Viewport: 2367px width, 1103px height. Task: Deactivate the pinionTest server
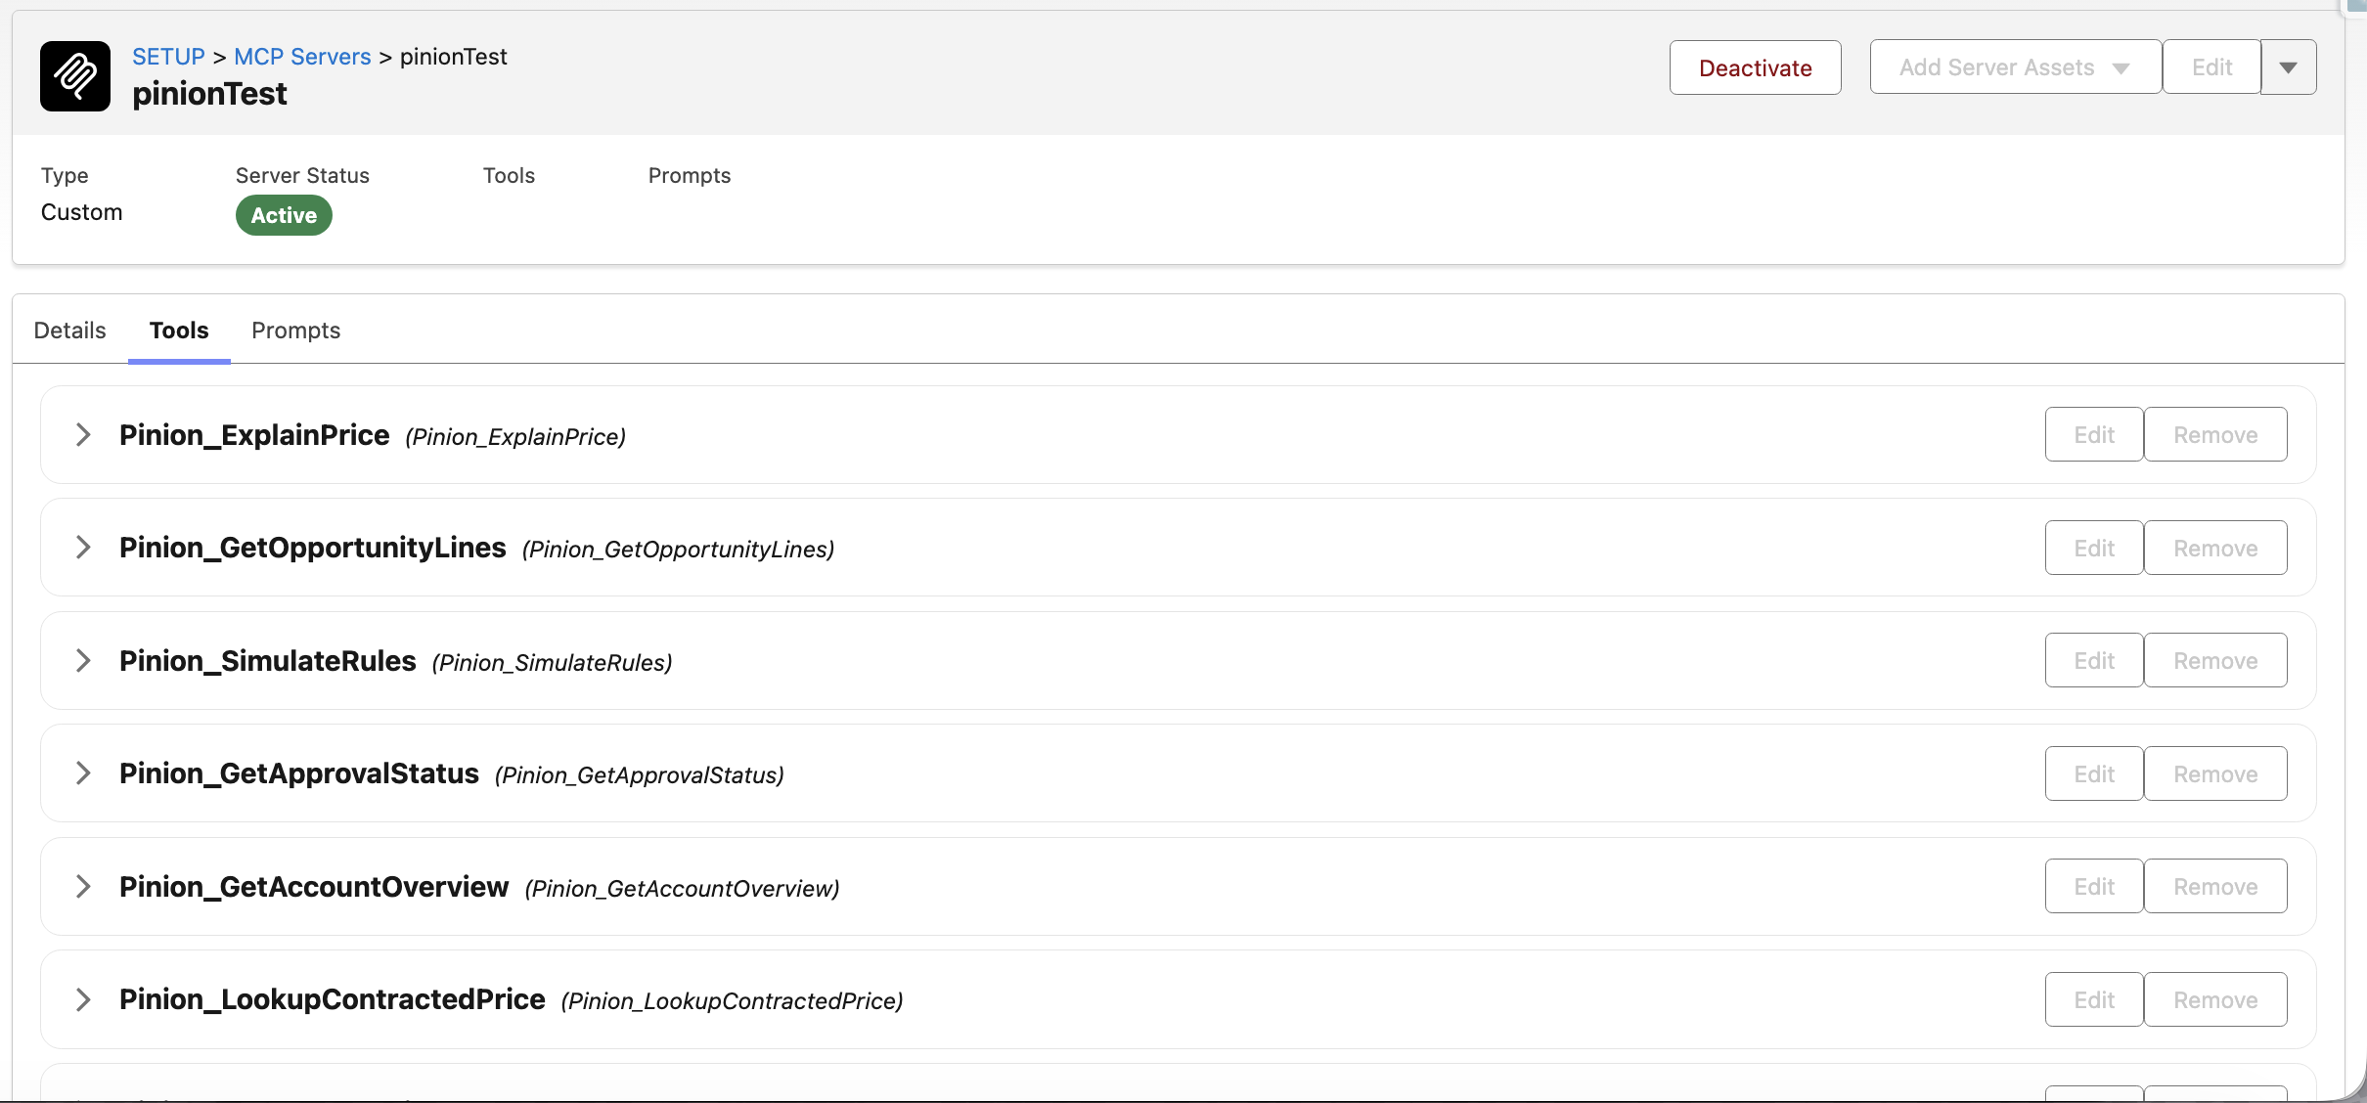[1755, 67]
